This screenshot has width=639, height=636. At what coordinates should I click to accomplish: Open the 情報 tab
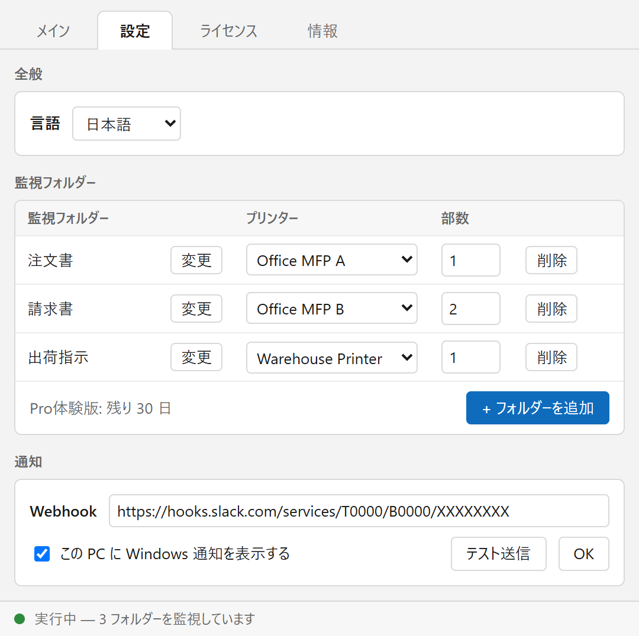[322, 31]
